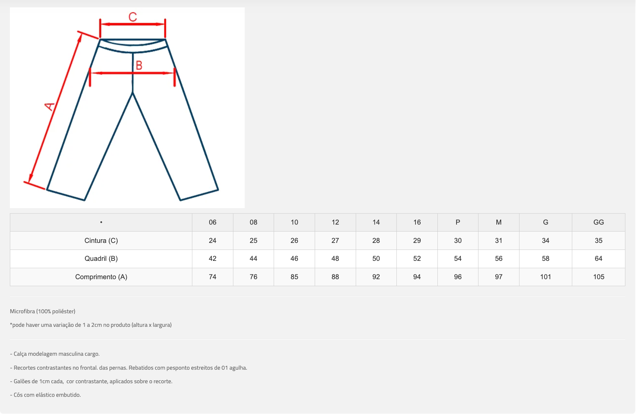Click Comprimento value '96' for size P
This screenshot has height=414, width=636.
[x=458, y=277]
